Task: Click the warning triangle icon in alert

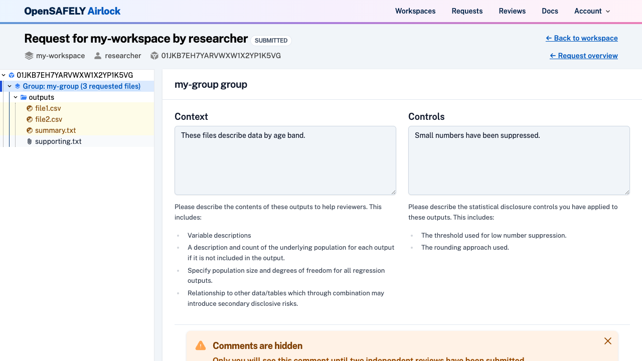Action: click(201, 345)
